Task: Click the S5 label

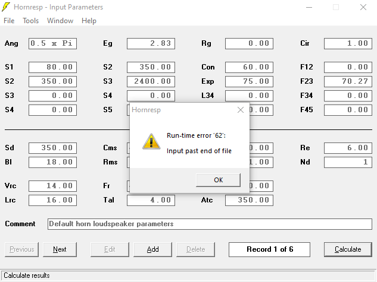Action: (108, 110)
